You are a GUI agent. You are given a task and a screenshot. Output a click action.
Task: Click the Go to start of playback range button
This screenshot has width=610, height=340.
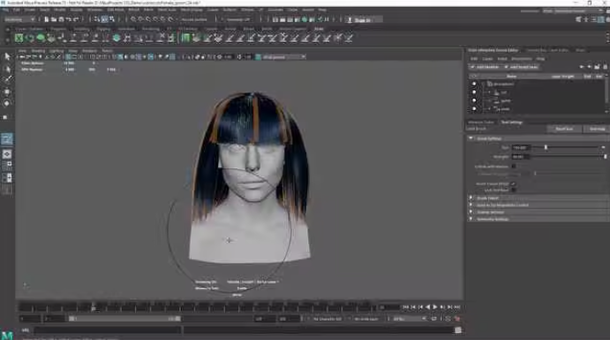(x=406, y=307)
